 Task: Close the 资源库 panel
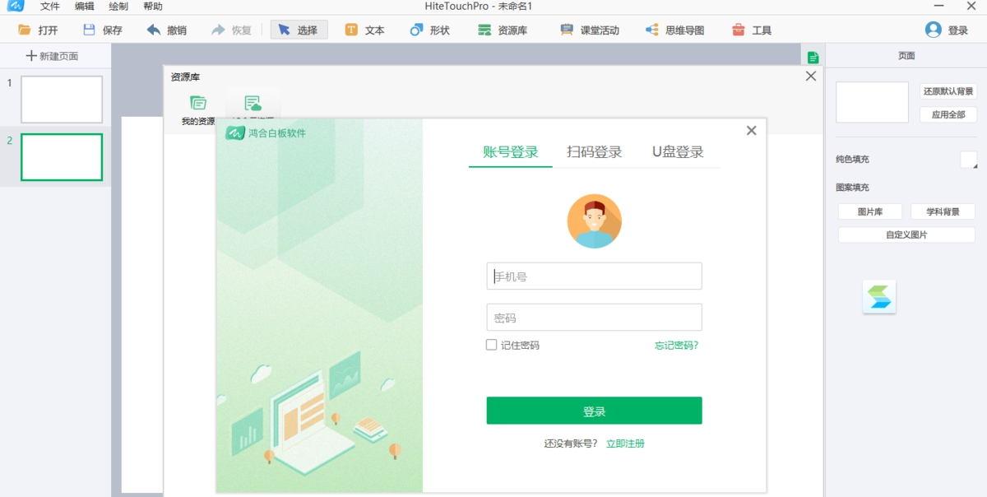[x=811, y=77]
